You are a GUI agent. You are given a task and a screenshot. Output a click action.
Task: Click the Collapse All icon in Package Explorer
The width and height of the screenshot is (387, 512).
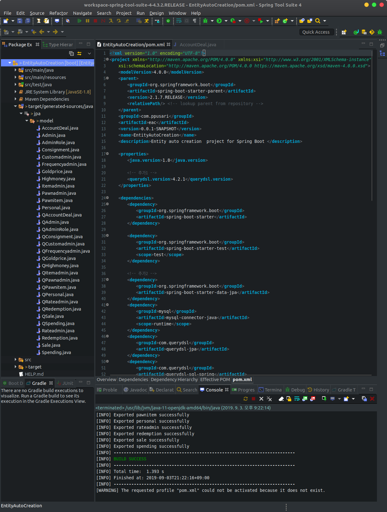coord(71,53)
